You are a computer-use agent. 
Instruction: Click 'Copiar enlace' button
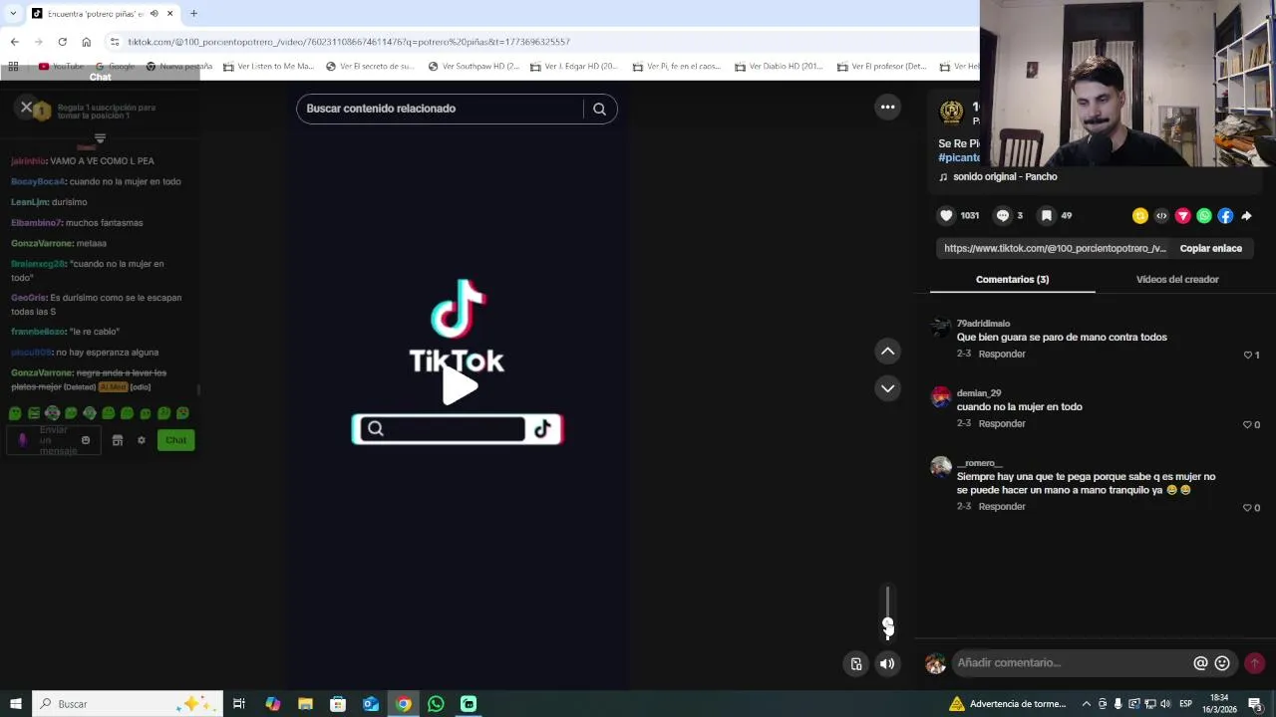tap(1211, 248)
